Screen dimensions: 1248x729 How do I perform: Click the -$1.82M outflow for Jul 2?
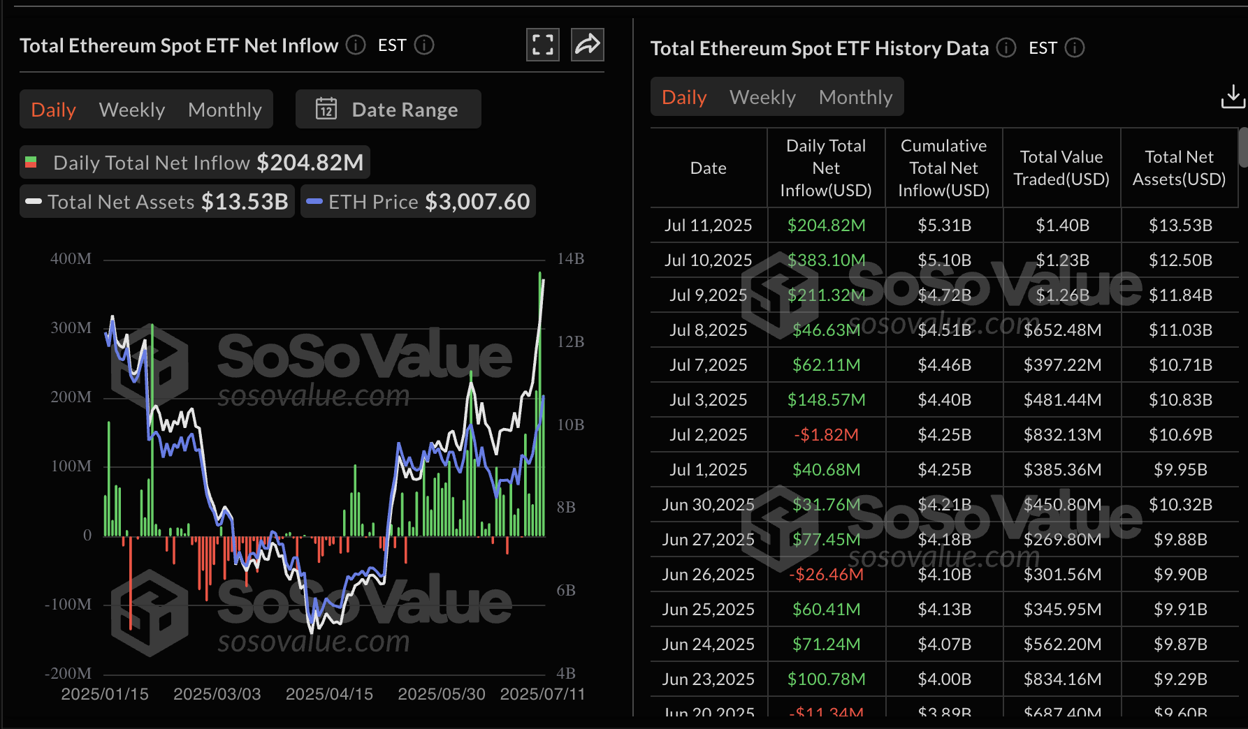tap(827, 434)
